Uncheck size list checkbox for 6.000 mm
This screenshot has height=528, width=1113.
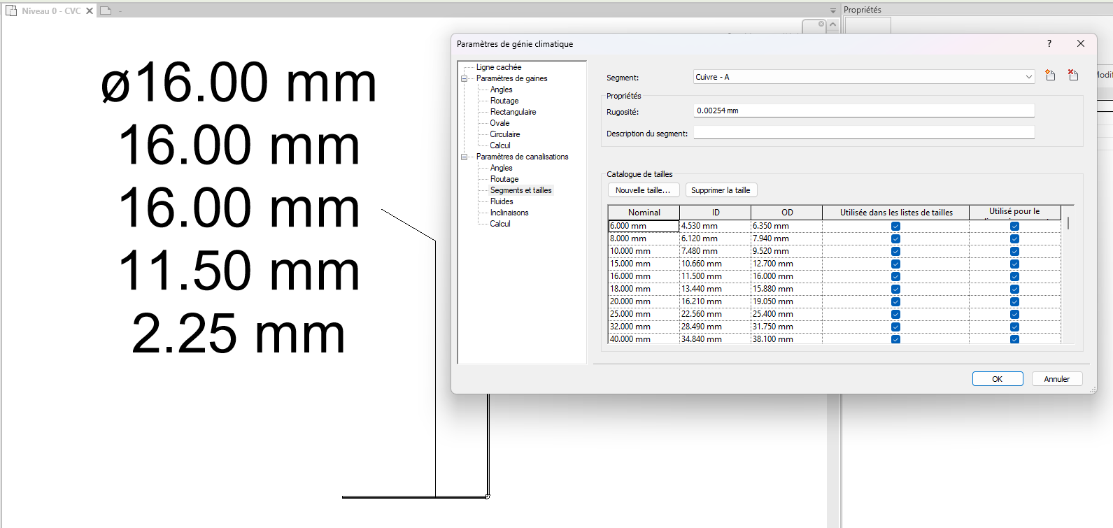coord(895,227)
